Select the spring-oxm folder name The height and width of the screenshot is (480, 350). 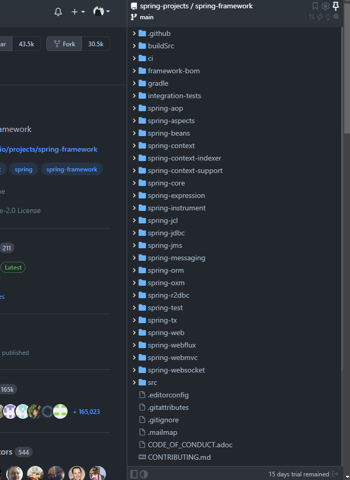[x=166, y=283]
